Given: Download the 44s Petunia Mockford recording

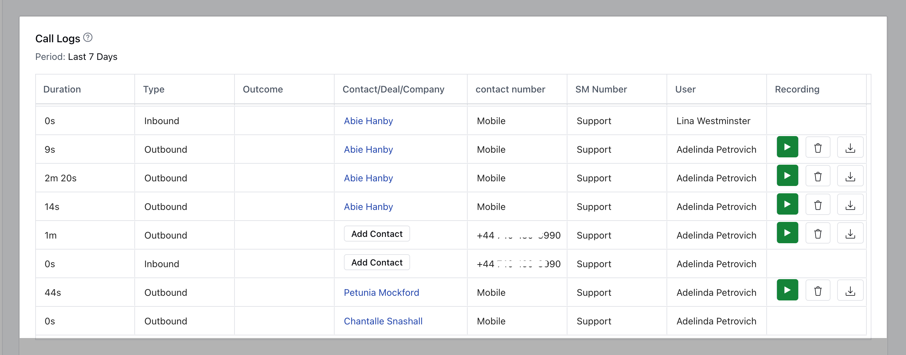Looking at the screenshot, I should click(x=850, y=290).
